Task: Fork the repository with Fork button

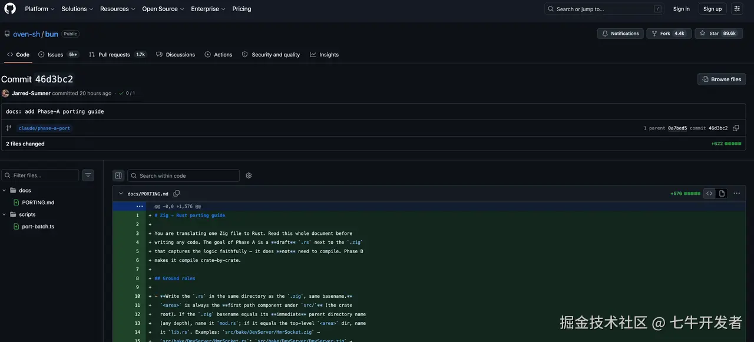Action: (668, 34)
